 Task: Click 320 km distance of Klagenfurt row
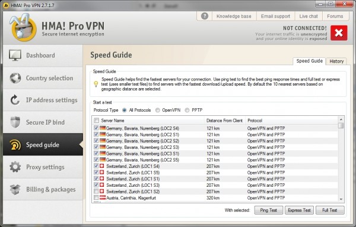213,198
